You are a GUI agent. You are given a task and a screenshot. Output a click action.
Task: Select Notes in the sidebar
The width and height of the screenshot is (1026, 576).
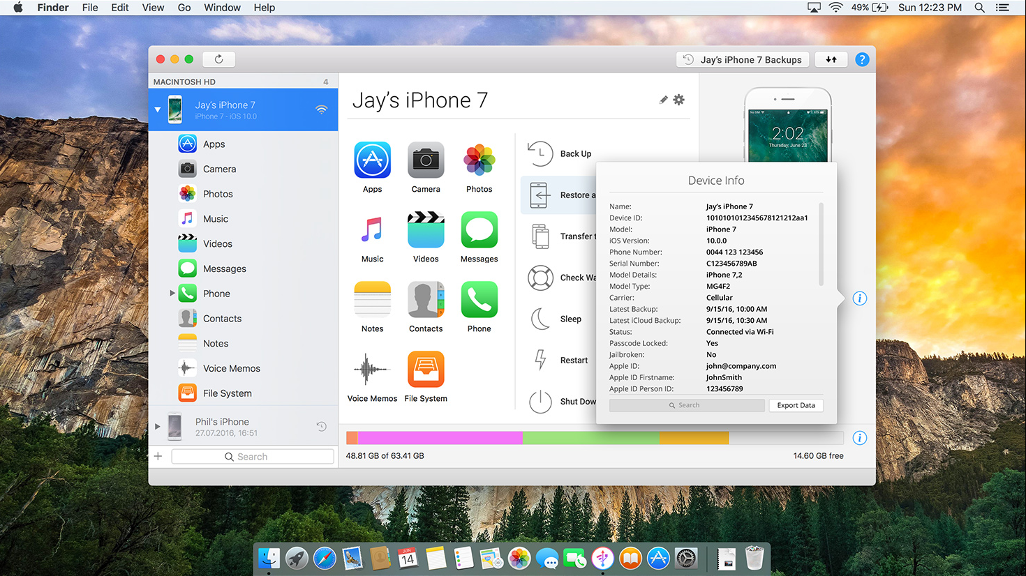[243, 344]
